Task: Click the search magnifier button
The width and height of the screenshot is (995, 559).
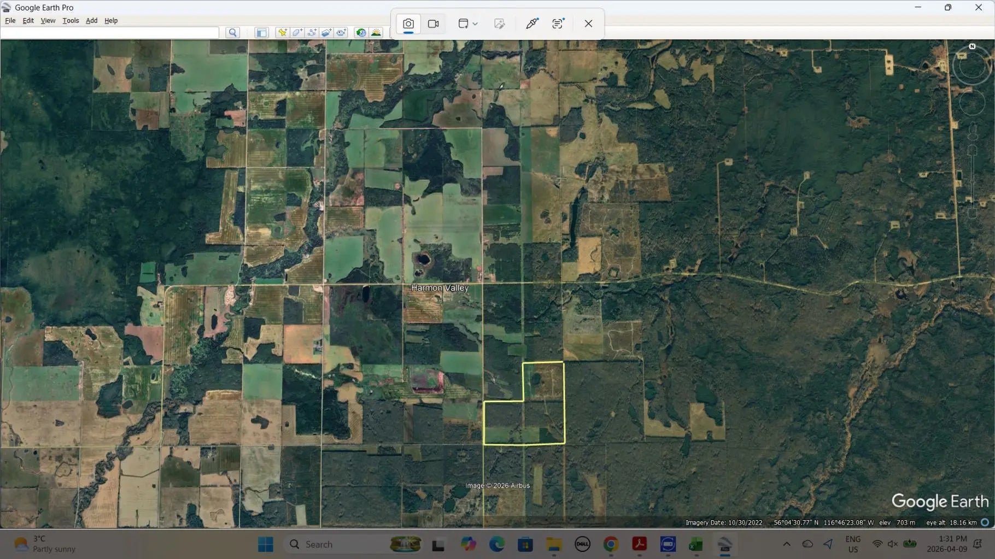Action: [232, 33]
